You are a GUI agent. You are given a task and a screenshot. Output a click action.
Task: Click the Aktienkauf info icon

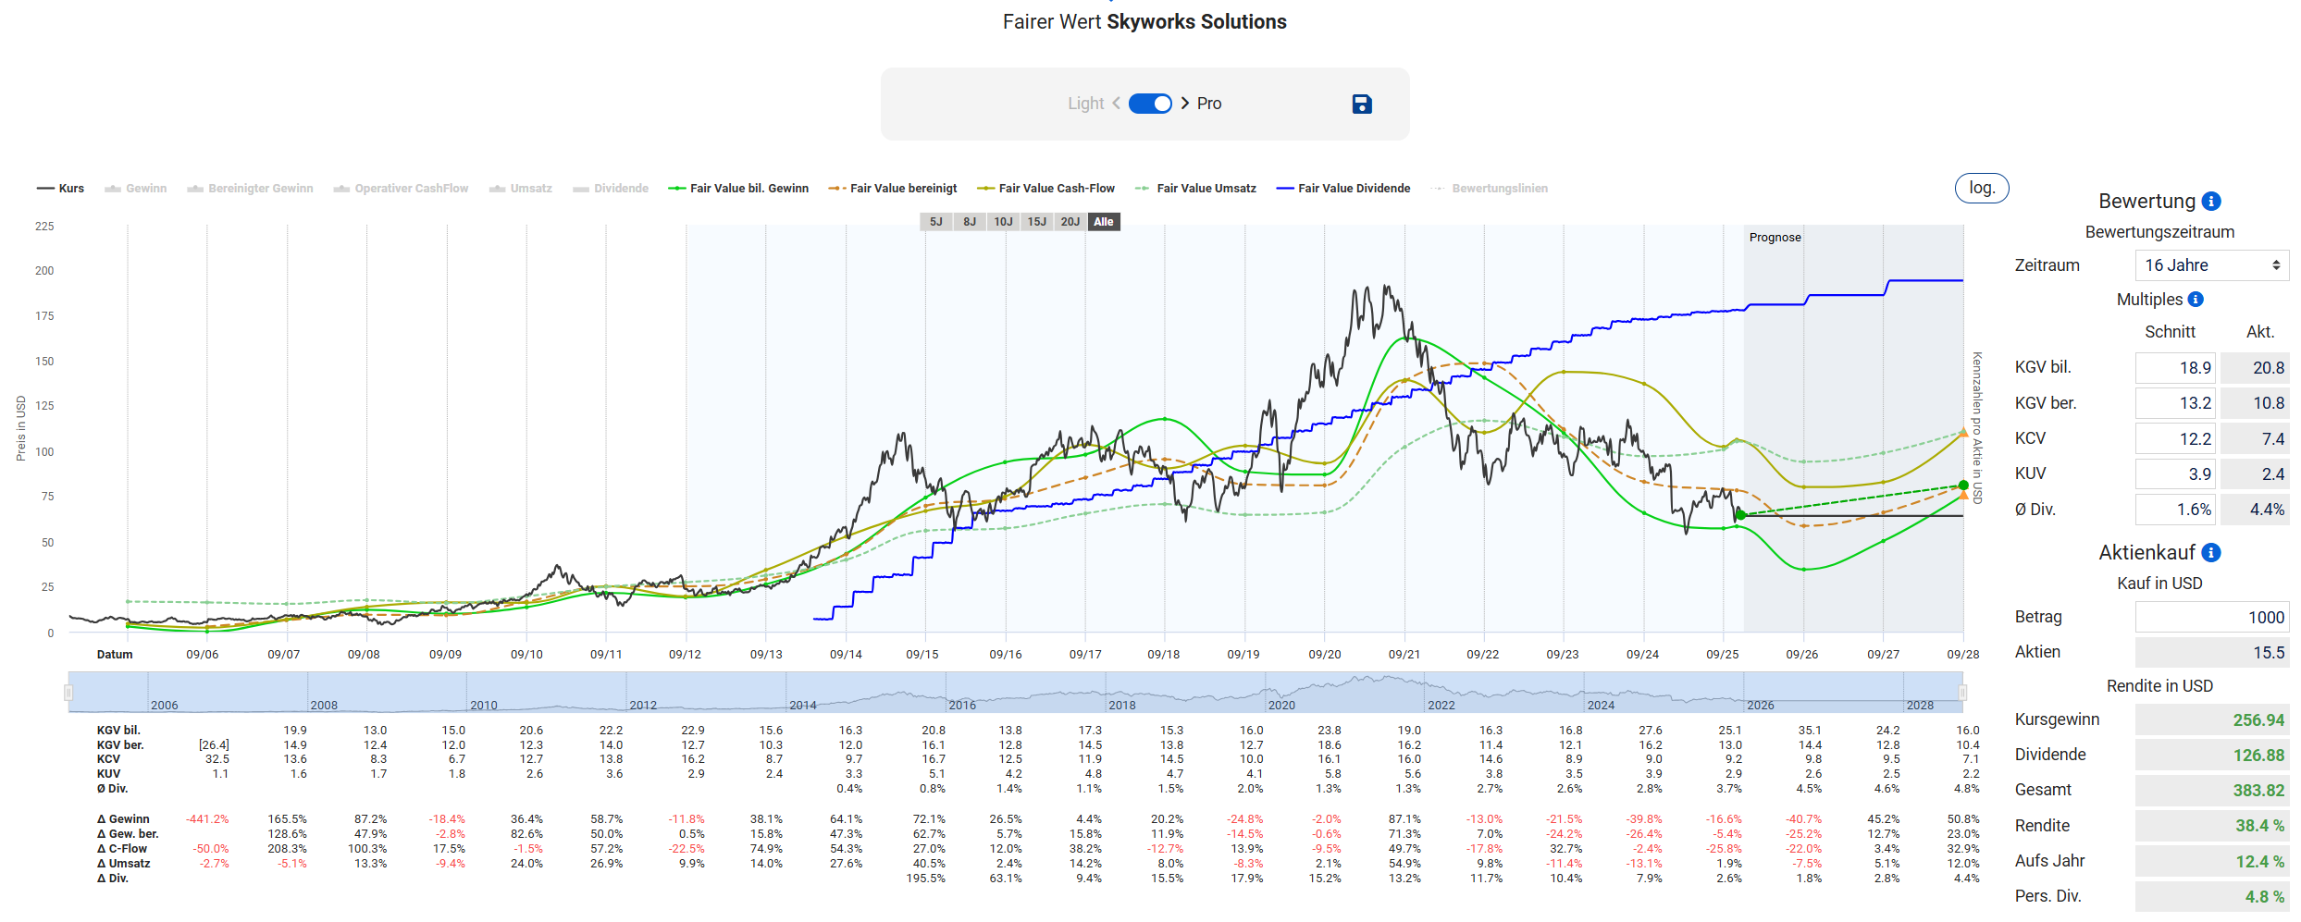click(2211, 553)
